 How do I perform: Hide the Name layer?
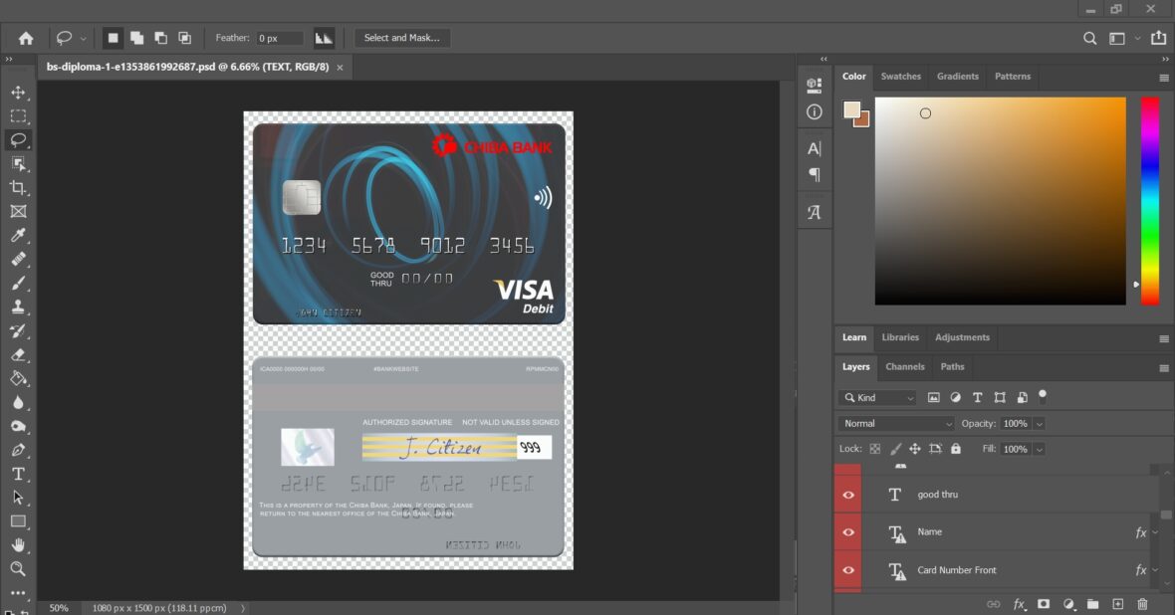(848, 531)
